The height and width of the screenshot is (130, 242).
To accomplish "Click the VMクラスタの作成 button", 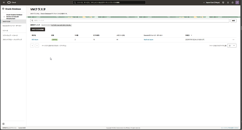I will (x=37, y=29).
